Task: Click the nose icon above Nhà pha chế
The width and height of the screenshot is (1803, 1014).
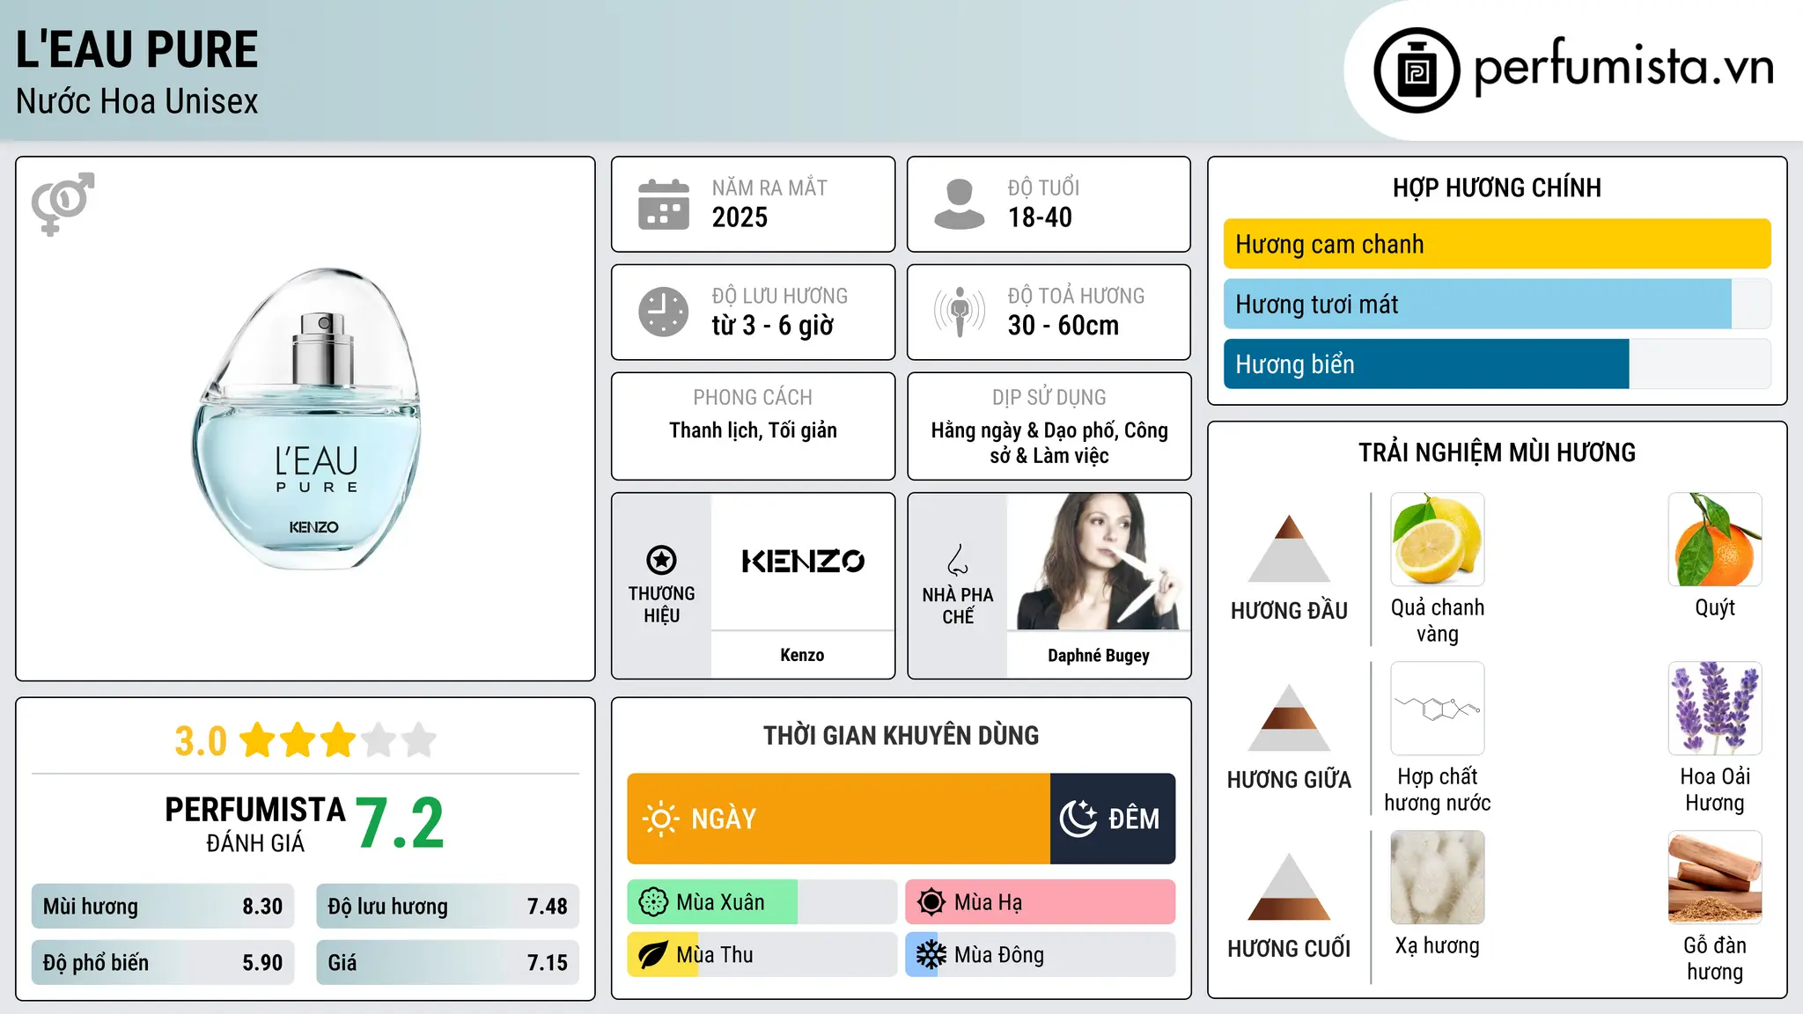Action: click(x=957, y=560)
